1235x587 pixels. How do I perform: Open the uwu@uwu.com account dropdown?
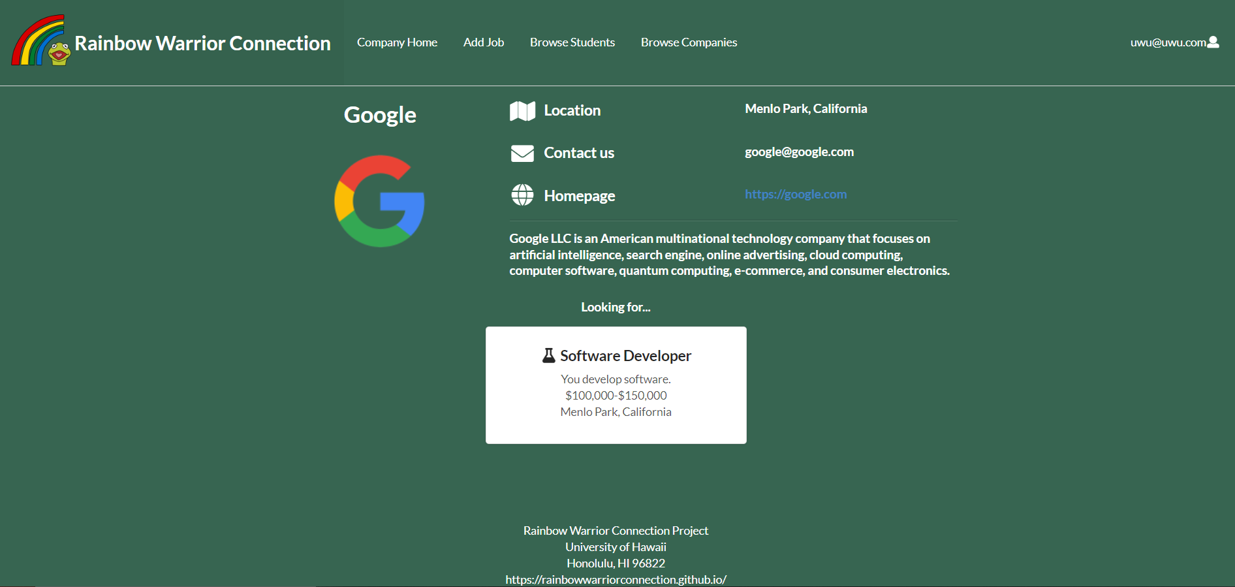tap(1174, 42)
